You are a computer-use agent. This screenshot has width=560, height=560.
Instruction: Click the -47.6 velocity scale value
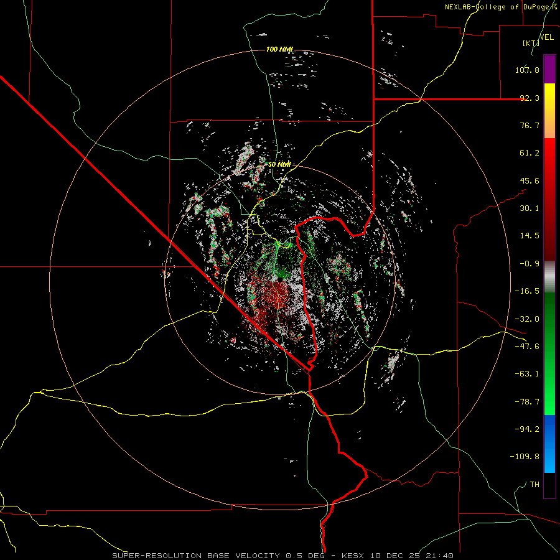(527, 347)
